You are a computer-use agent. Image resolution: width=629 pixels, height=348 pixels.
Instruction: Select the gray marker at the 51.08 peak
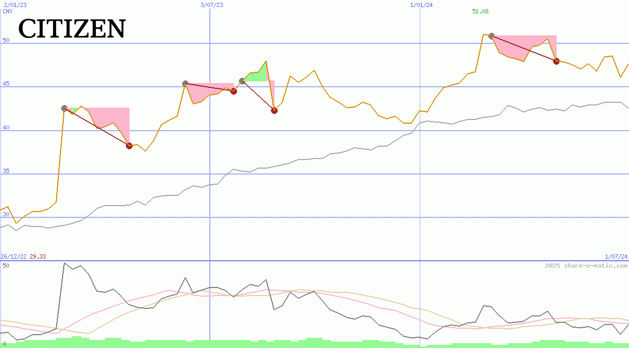[x=490, y=35]
